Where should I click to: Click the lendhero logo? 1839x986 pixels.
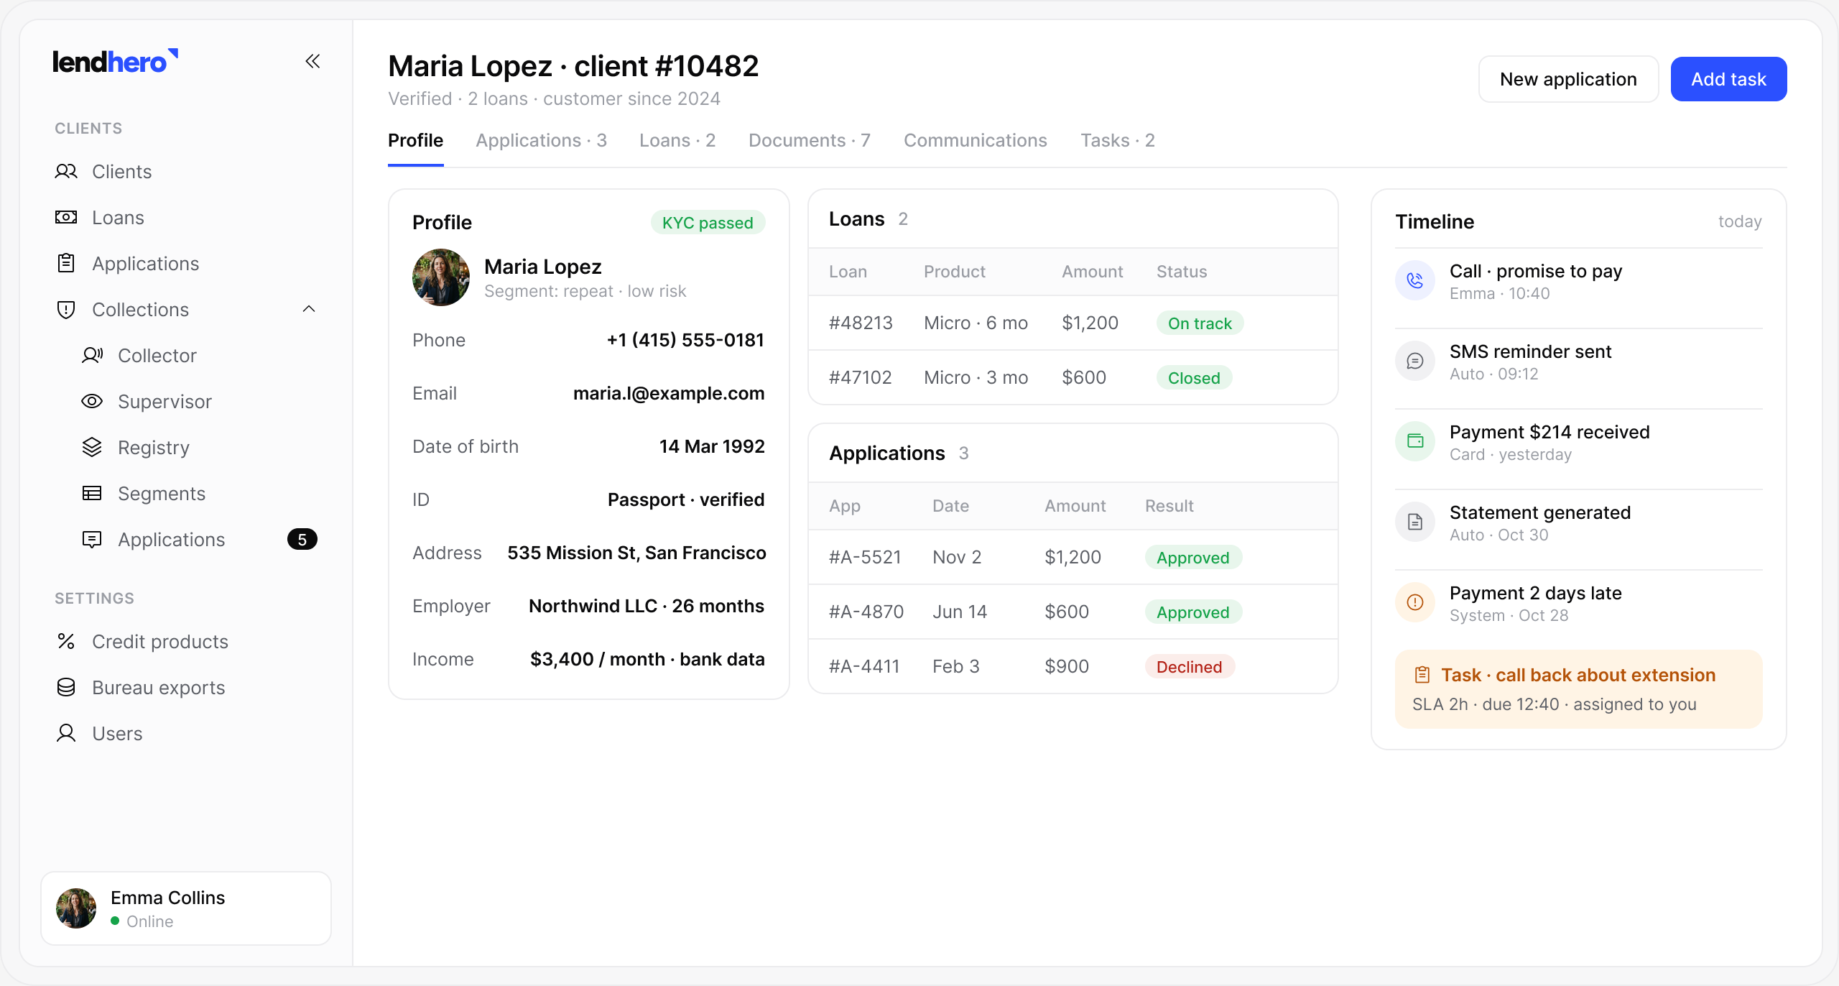click(x=115, y=62)
